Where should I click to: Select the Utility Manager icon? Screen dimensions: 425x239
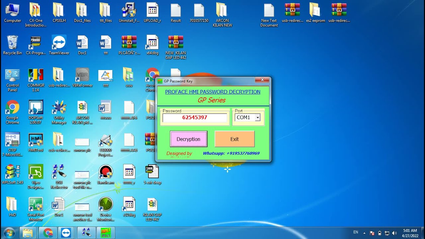coord(59,112)
